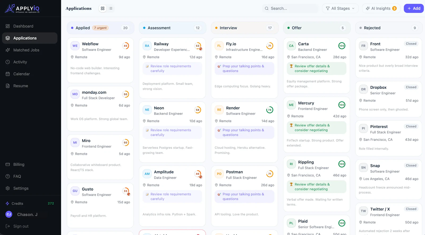Click the 7 urgent badge

coord(100,28)
